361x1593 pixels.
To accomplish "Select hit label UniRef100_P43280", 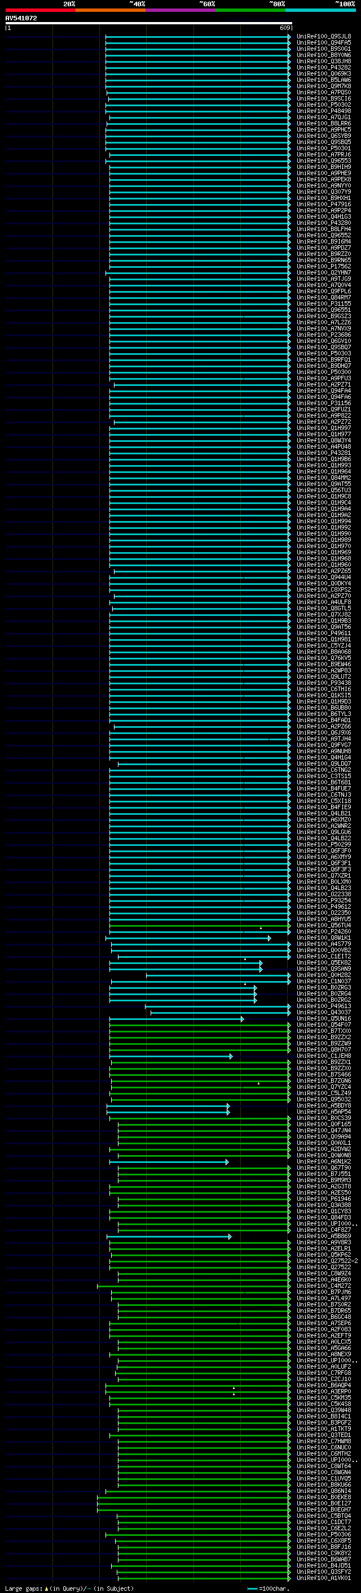I will [323, 223].
